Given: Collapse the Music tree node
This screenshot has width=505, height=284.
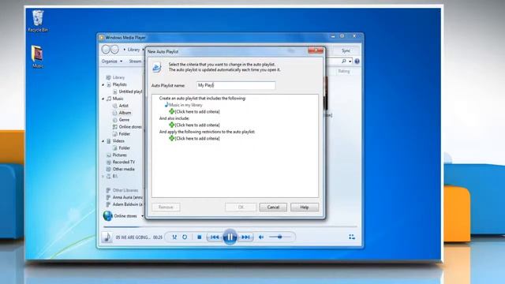Looking at the screenshot, I should click(103, 99).
